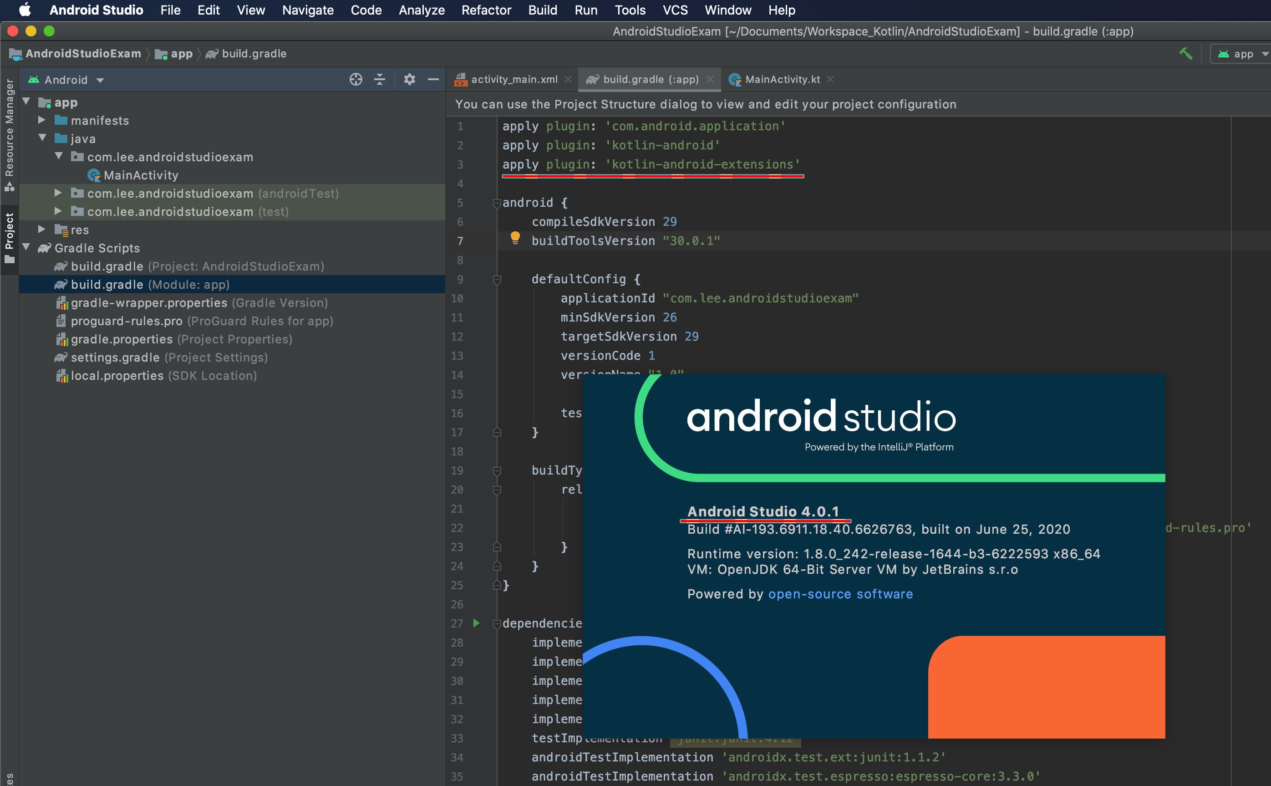Collapse the Gradle Scripts node
1271x786 pixels.
26,247
